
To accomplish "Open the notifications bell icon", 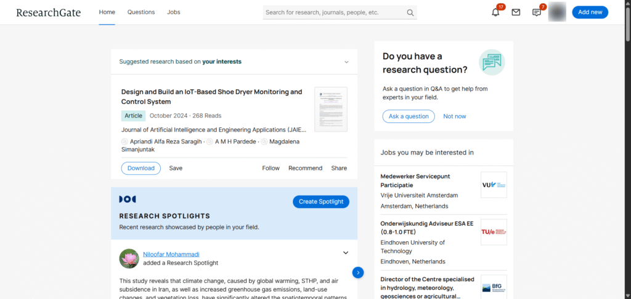I will 495,12.
